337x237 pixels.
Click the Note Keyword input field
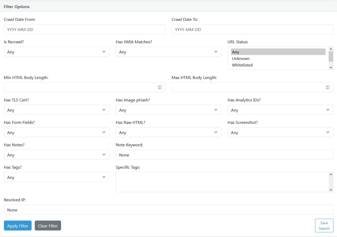click(224, 155)
